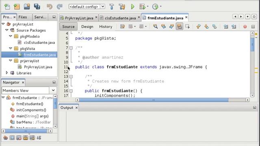Click the New Project icon
Viewport: 260px width, 146px height.
coord(17,6)
